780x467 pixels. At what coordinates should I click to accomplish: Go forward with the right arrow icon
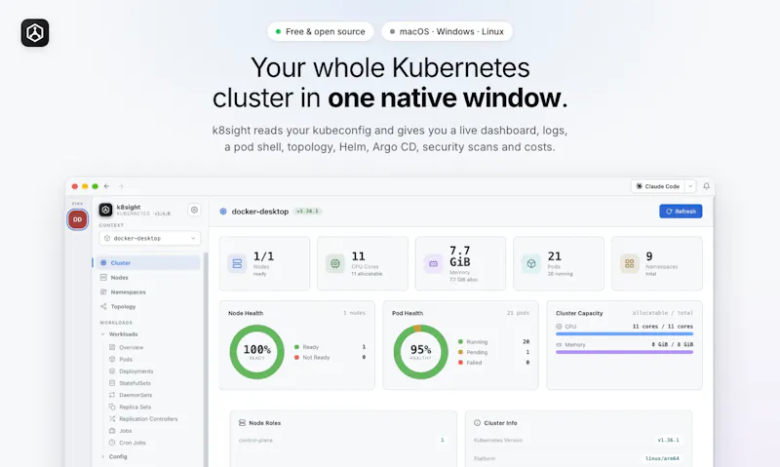121,186
